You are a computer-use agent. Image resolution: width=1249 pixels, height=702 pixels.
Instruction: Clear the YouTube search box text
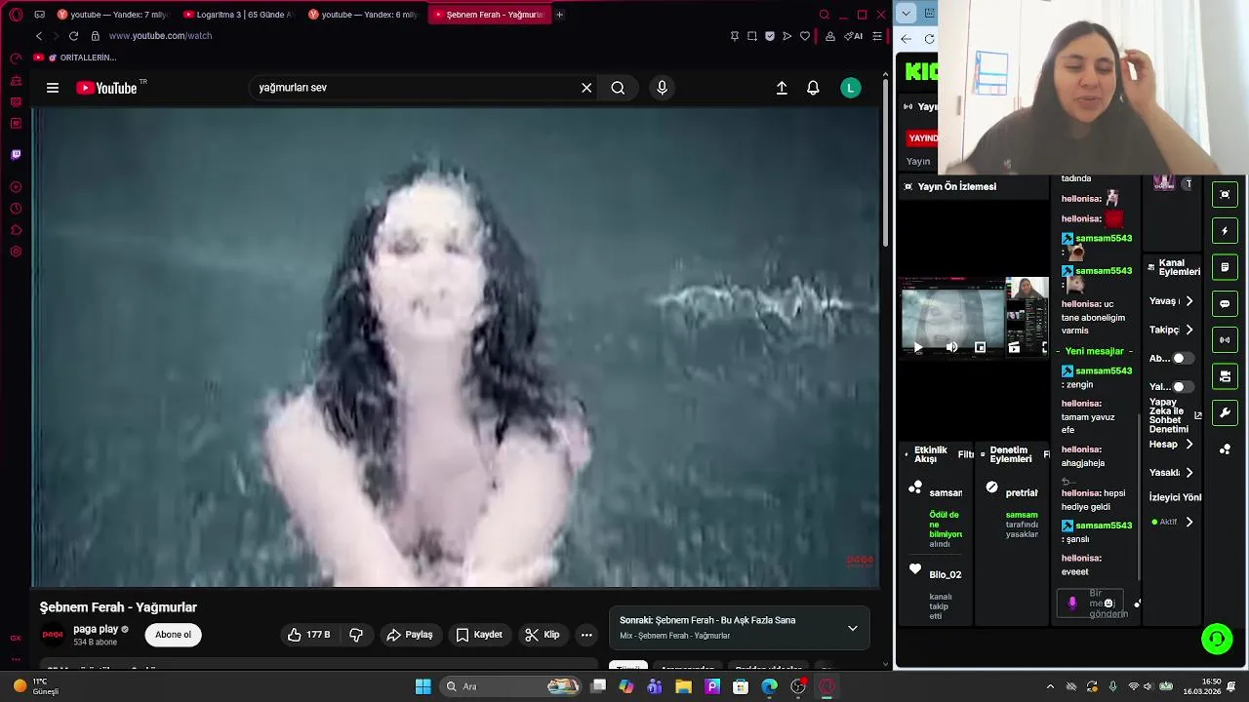tap(586, 88)
